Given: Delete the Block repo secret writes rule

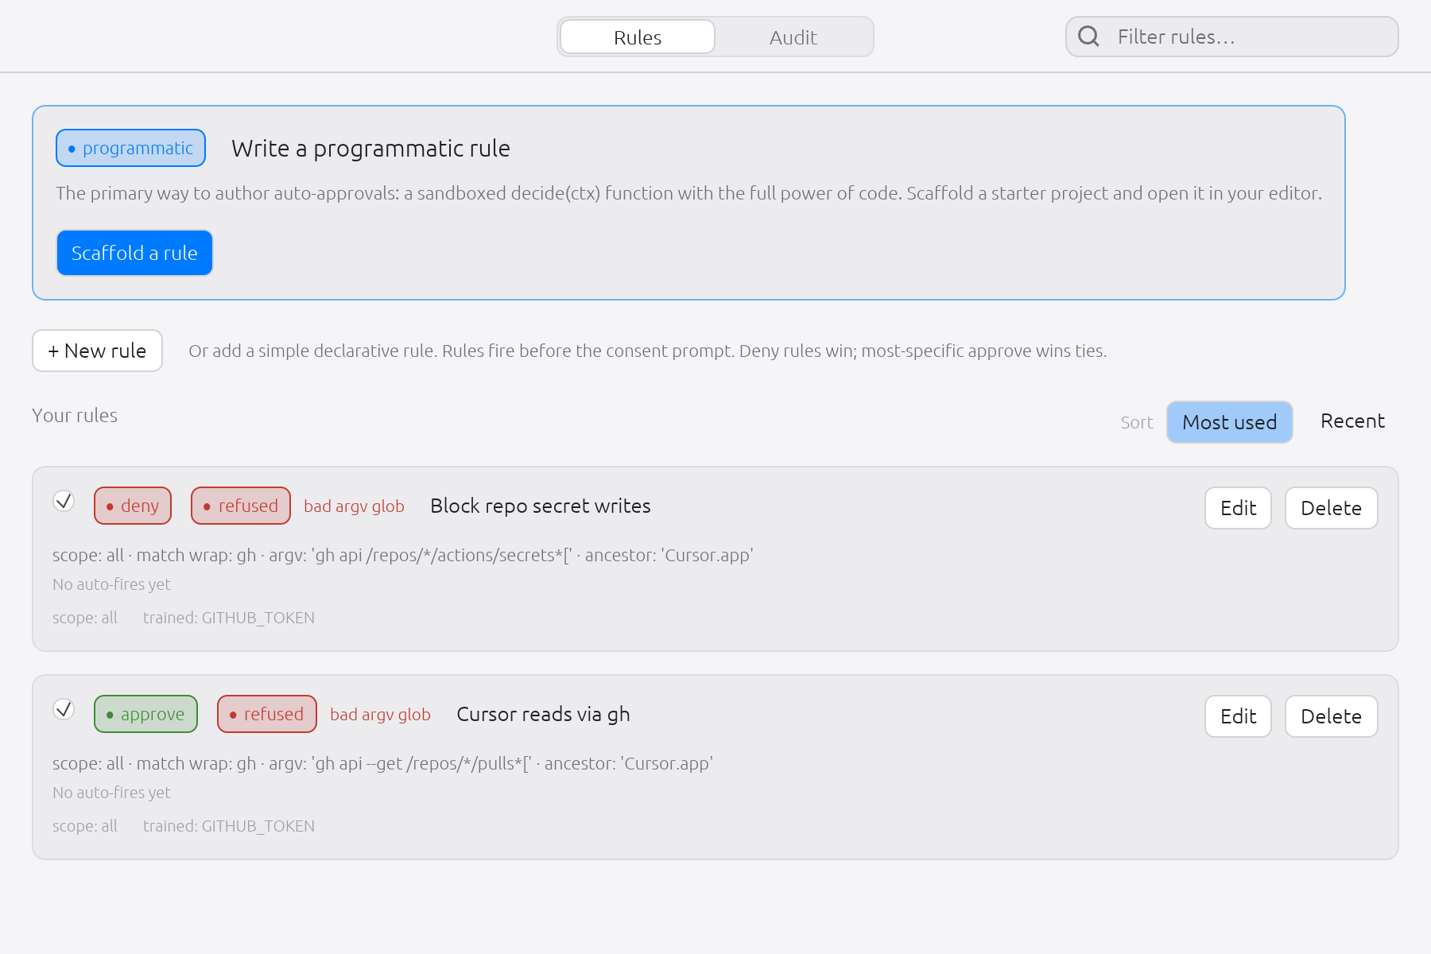Looking at the screenshot, I should pos(1331,508).
